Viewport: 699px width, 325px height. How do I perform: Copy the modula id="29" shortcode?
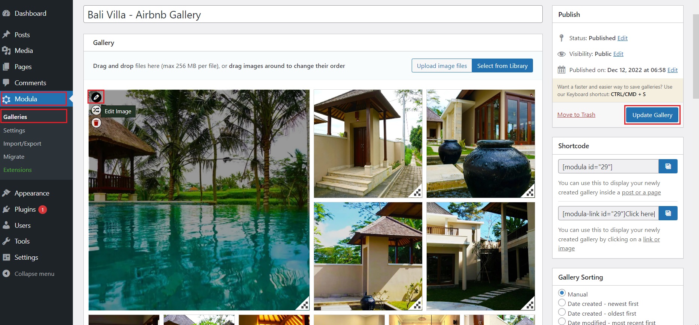click(x=668, y=166)
